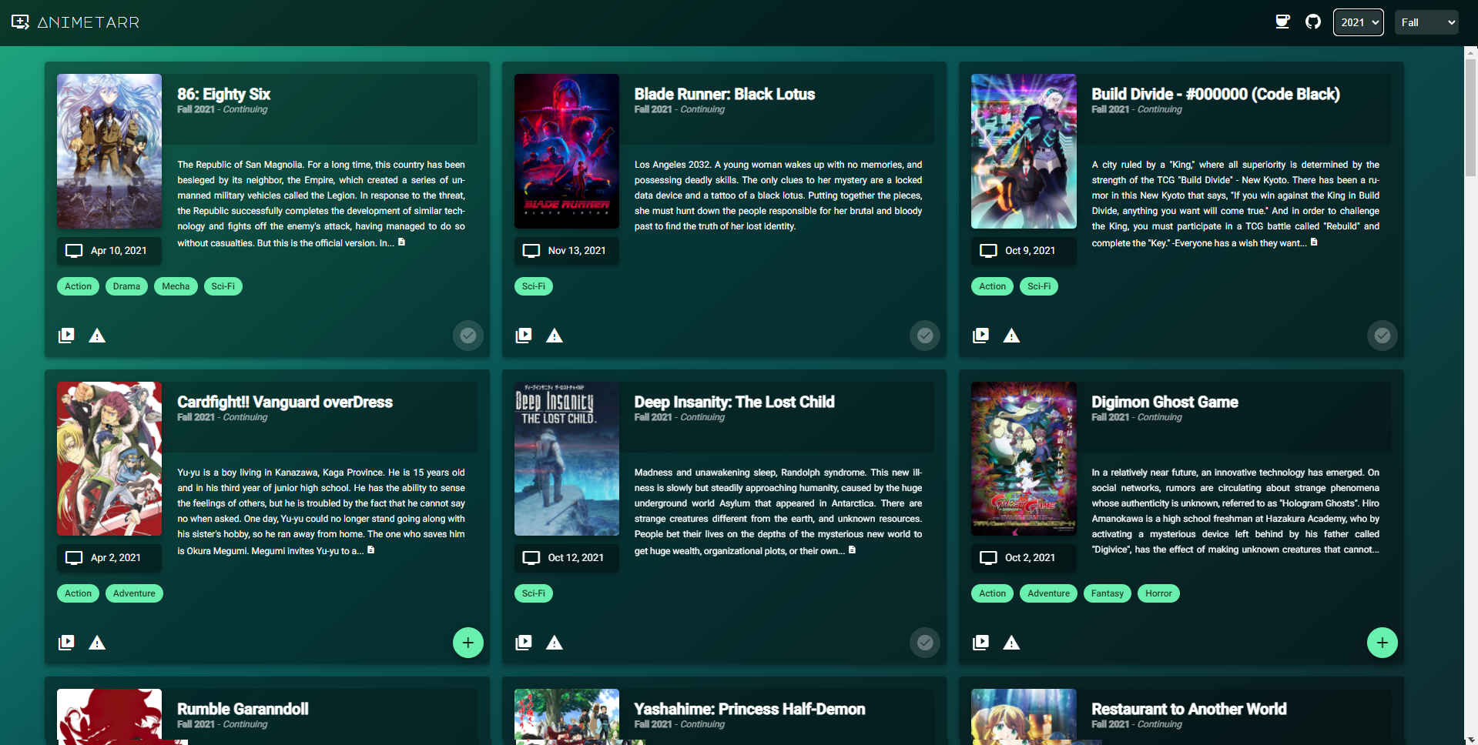Play trailer for Deep Insanity: The Lost Child
The width and height of the screenshot is (1478, 745).
tap(524, 643)
